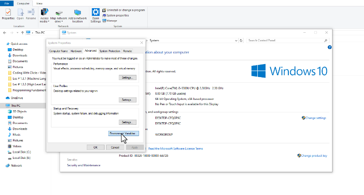Expand System window address bar dropdown
The image size is (364, 195).
tap(236, 40)
